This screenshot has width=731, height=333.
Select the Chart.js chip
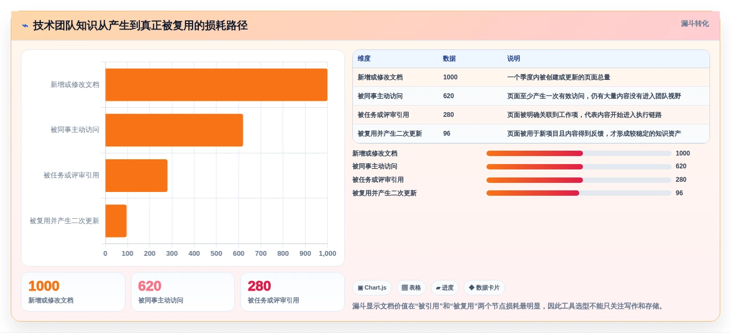click(x=372, y=287)
